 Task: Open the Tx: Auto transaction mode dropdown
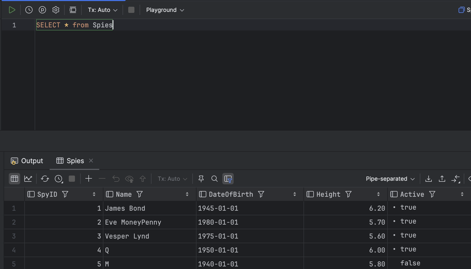point(102,10)
